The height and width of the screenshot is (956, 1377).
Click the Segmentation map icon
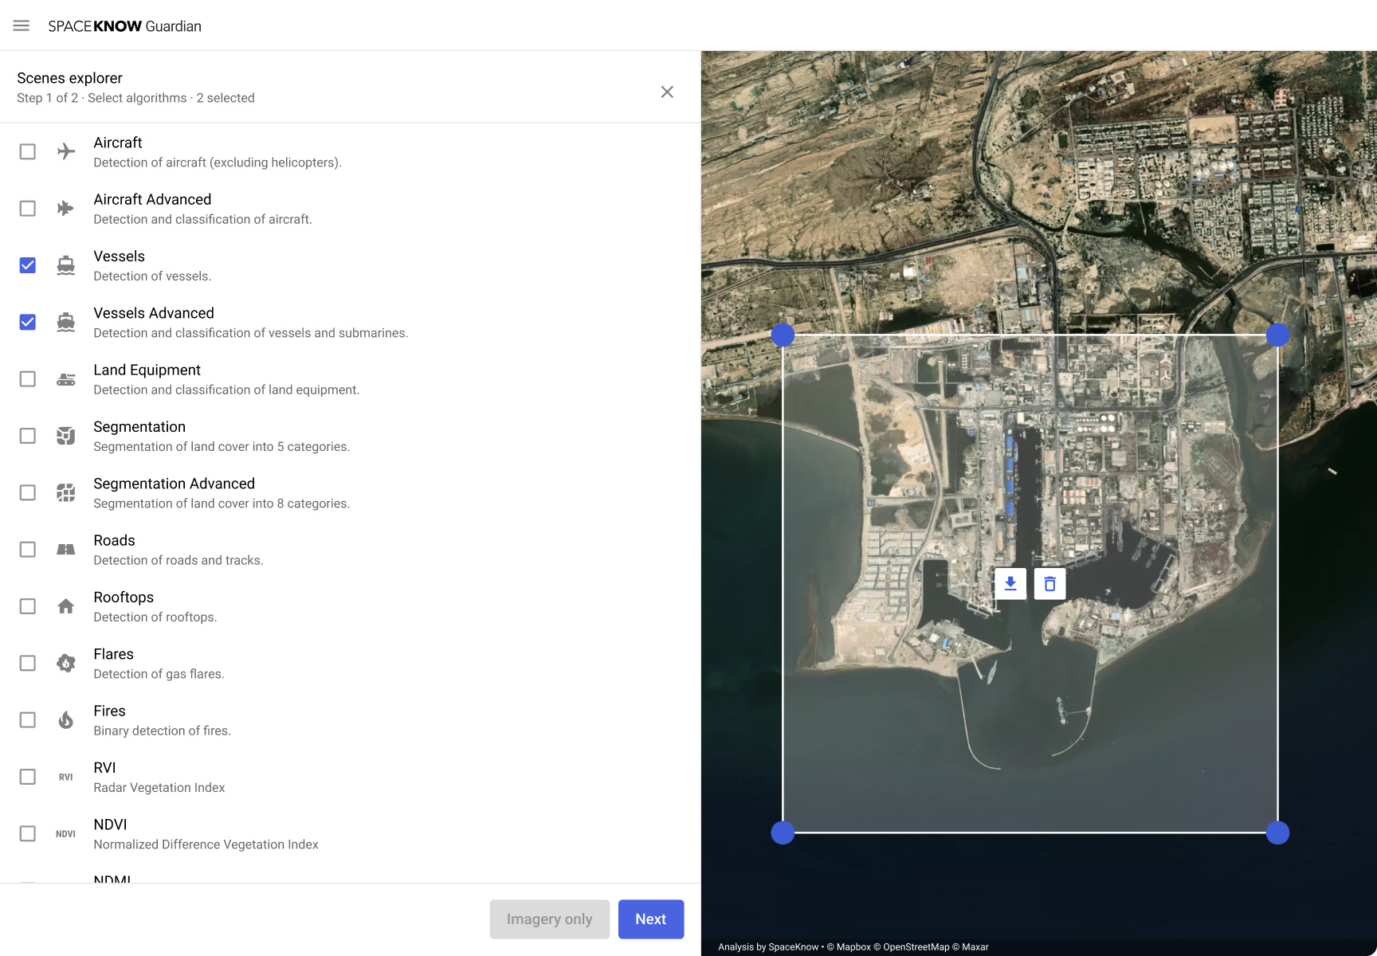click(x=66, y=436)
